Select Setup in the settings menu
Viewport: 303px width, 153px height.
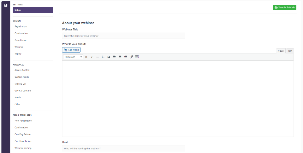coord(33,10)
